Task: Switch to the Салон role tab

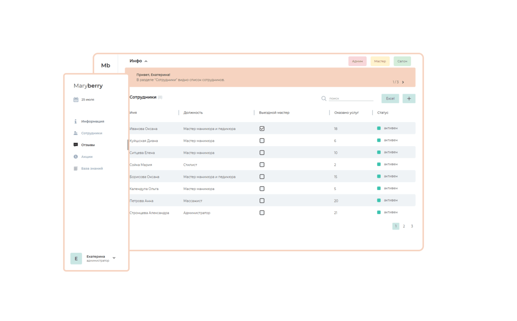Action: [x=402, y=61]
